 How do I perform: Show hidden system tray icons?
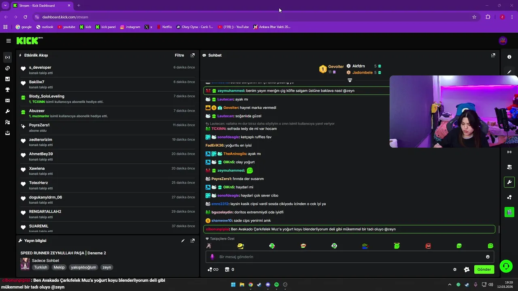449,285
